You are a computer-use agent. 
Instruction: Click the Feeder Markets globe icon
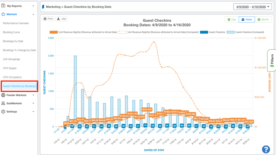[3, 95]
